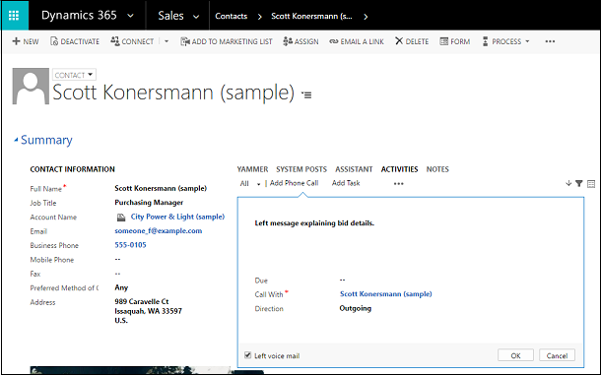Screen dimensions: 601x375
Task: Click the ASSIGN command
Action: pos(300,41)
